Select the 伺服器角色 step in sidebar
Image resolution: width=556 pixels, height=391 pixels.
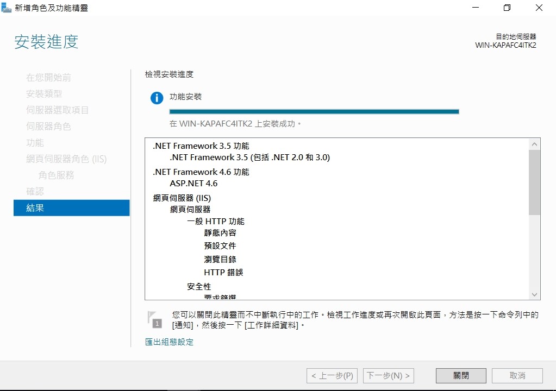point(48,127)
